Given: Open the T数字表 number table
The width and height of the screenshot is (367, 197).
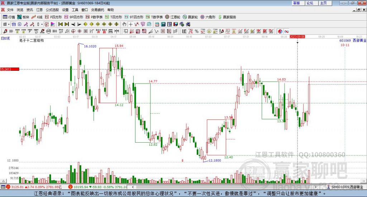Looking at the screenshot, I should tap(154, 17).
